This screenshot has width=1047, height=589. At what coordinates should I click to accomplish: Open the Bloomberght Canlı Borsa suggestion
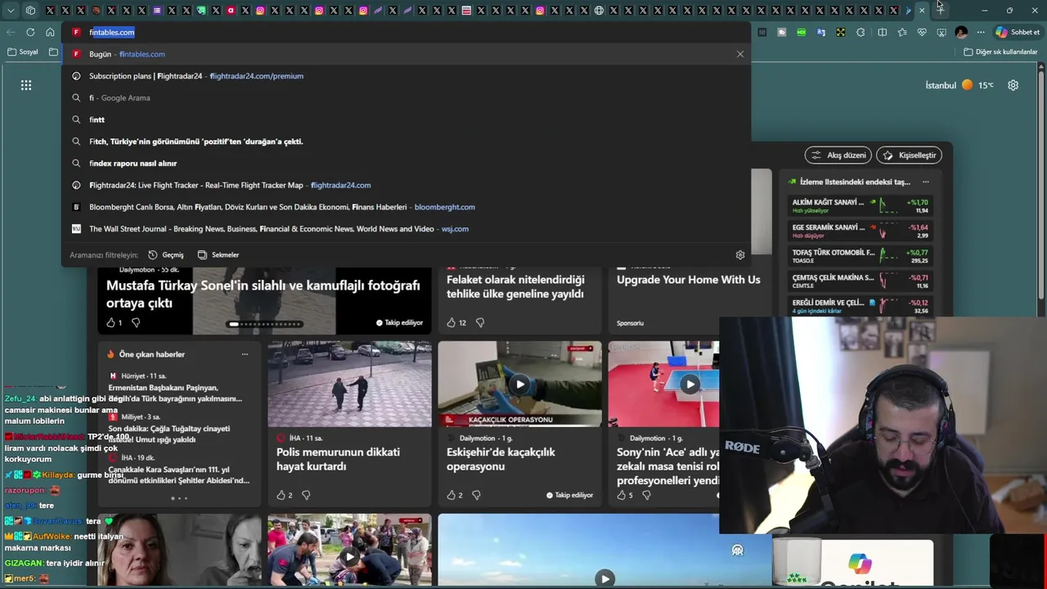(406, 207)
